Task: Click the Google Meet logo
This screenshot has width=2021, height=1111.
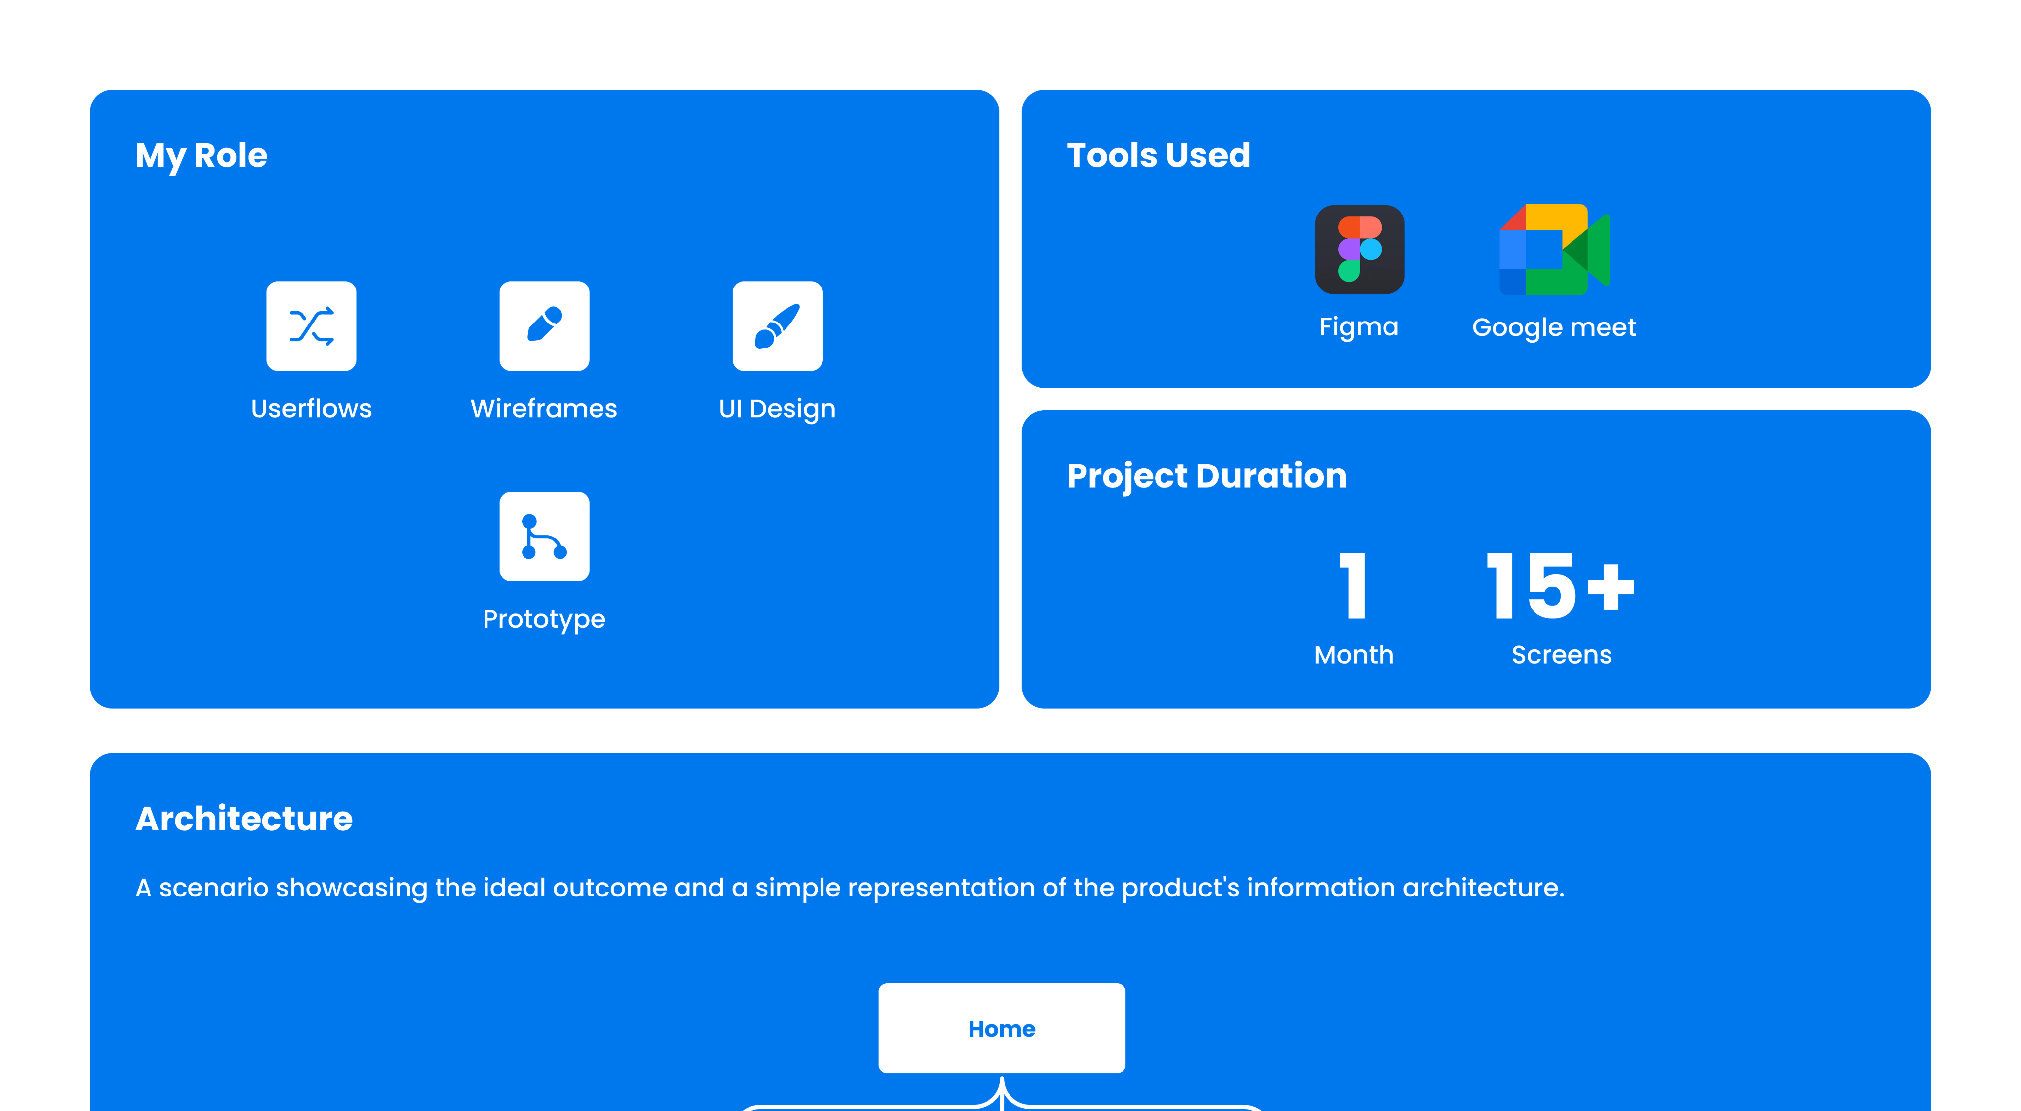Action: [1554, 250]
